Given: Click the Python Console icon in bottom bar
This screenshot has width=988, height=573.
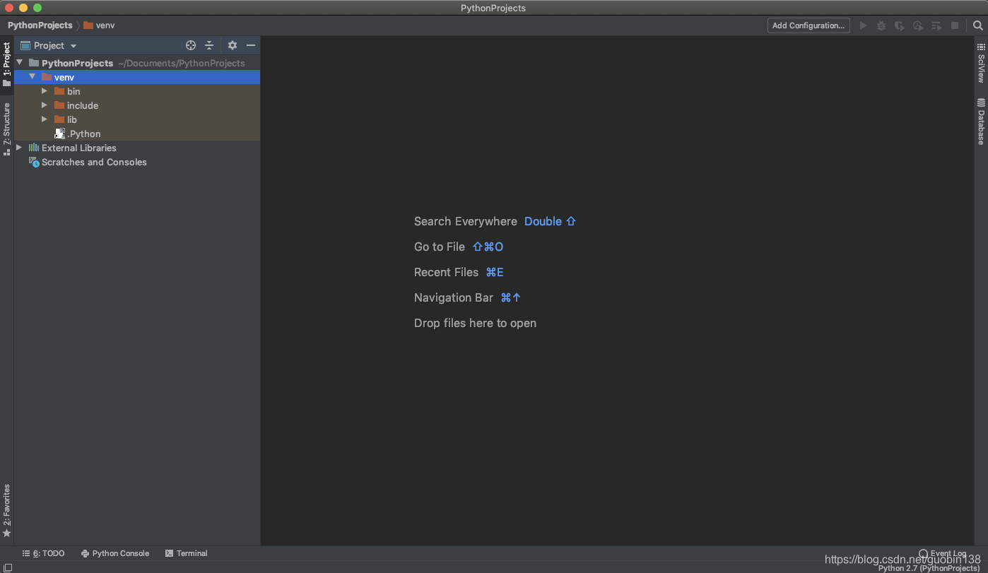Looking at the screenshot, I should (x=85, y=553).
